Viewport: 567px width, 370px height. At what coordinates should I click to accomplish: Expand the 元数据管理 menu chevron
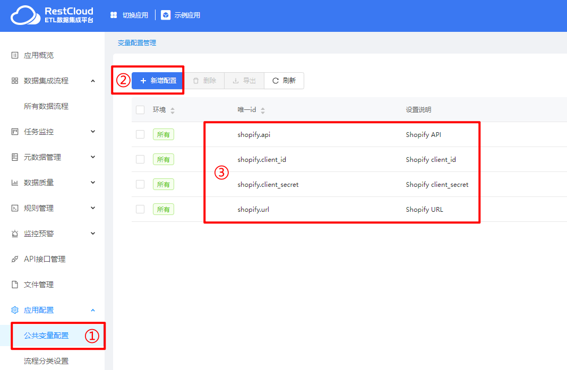pos(93,157)
